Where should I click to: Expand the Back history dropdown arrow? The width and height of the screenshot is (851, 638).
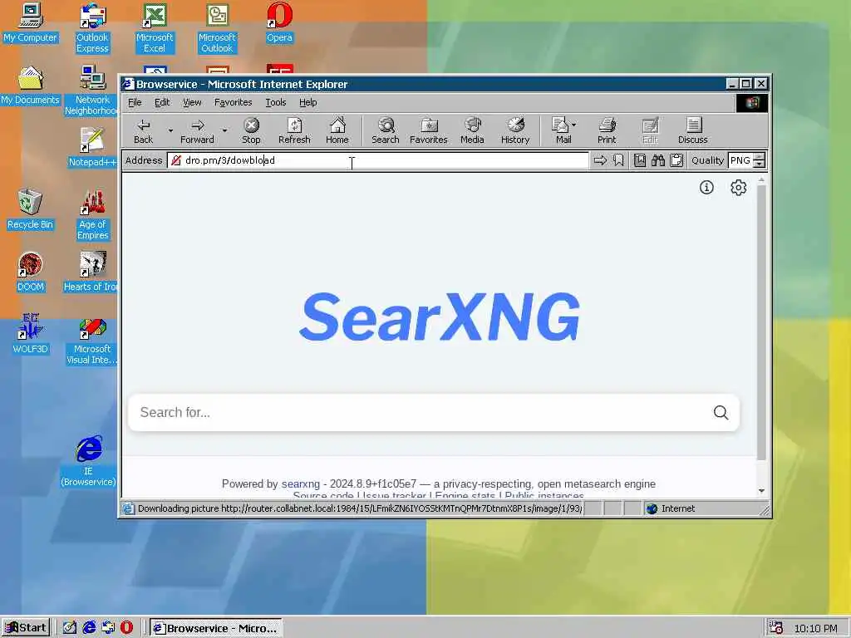coord(170,130)
